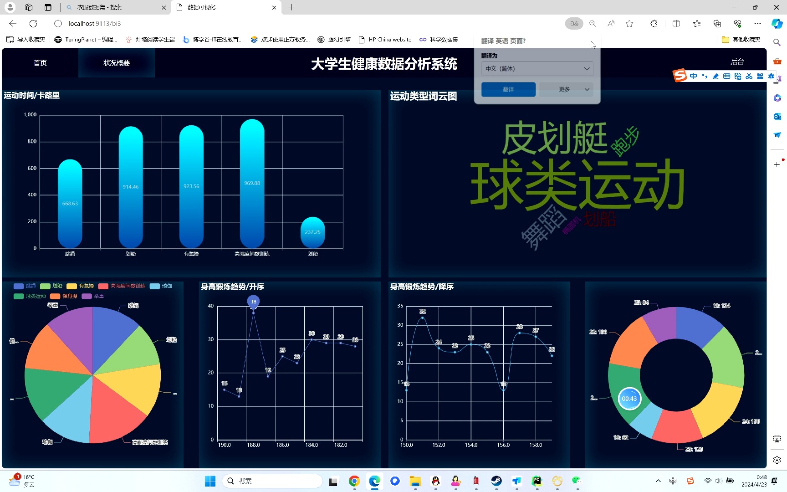Screen dimensions: 787x492
Task: Open Sogou input settings wrench icon
Action: click(x=772, y=76)
